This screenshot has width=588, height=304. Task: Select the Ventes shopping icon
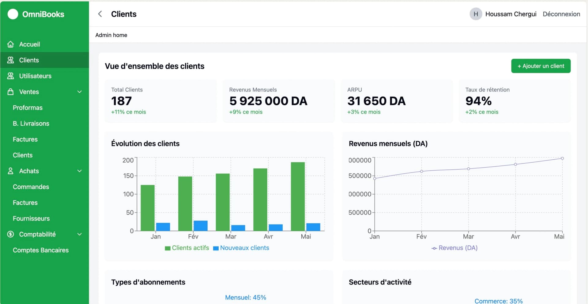(x=11, y=92)
